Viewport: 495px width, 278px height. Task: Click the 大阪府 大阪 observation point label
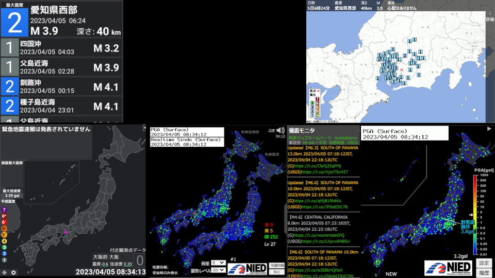[x=106, y=257]
